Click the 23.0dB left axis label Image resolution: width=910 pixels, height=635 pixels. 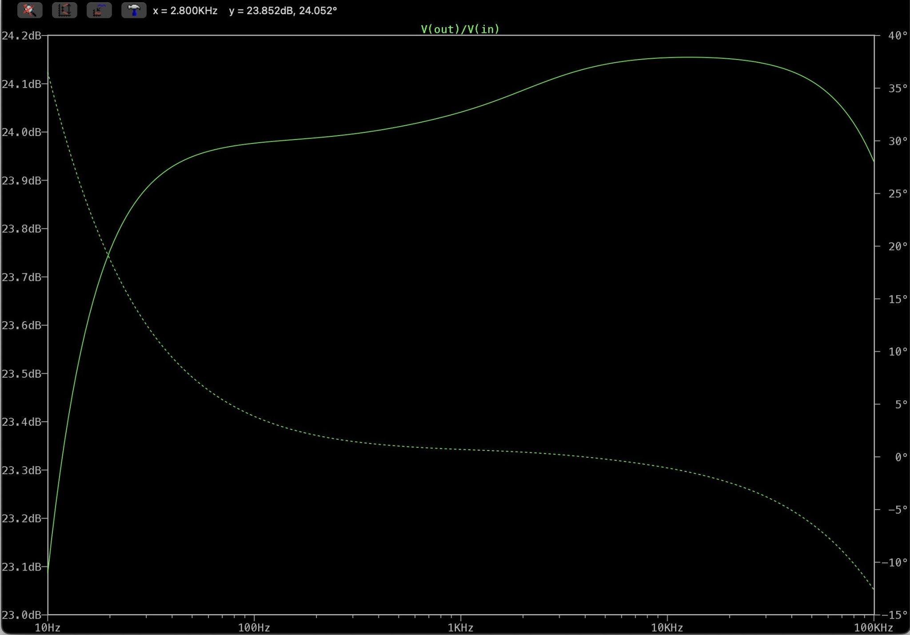pos(22,615)
